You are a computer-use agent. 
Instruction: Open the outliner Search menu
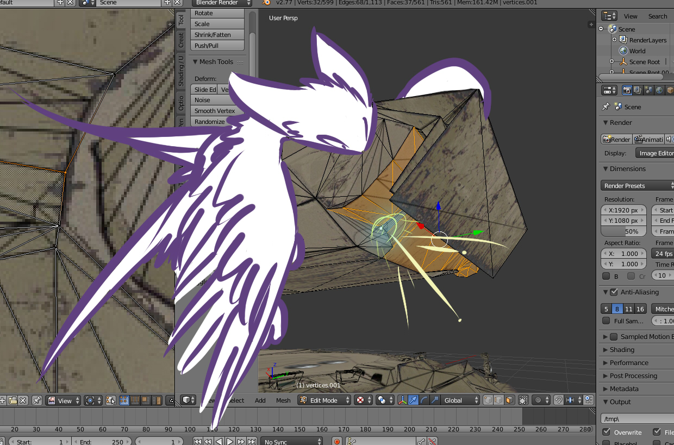657,16
